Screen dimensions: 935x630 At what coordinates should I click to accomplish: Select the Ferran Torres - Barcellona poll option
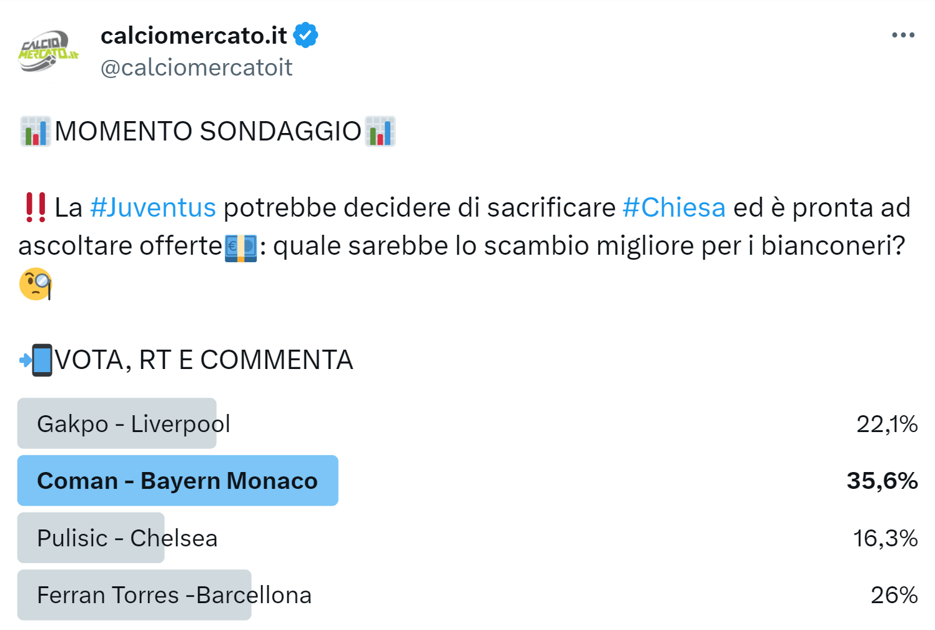tap(134, 595)
